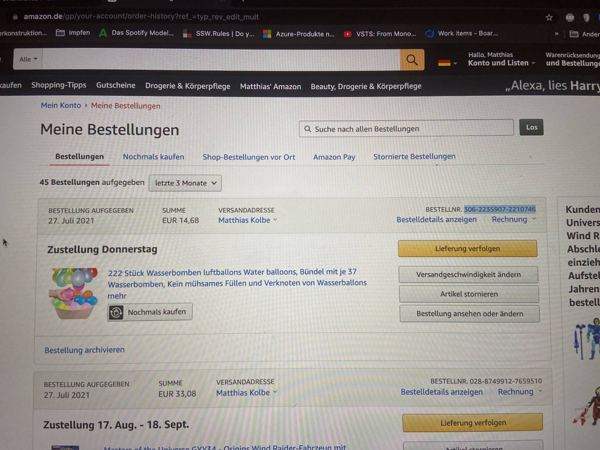
Task: Click the Artikel stornieren button
Action: coord(469,294)
